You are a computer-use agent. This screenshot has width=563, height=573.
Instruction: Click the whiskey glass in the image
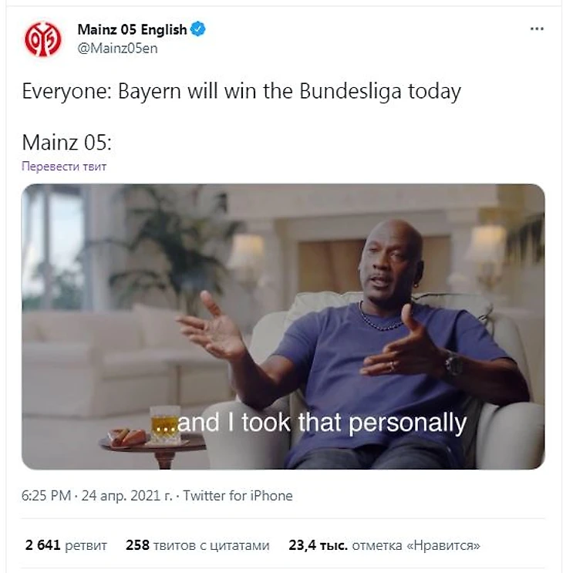pos(165,424)
